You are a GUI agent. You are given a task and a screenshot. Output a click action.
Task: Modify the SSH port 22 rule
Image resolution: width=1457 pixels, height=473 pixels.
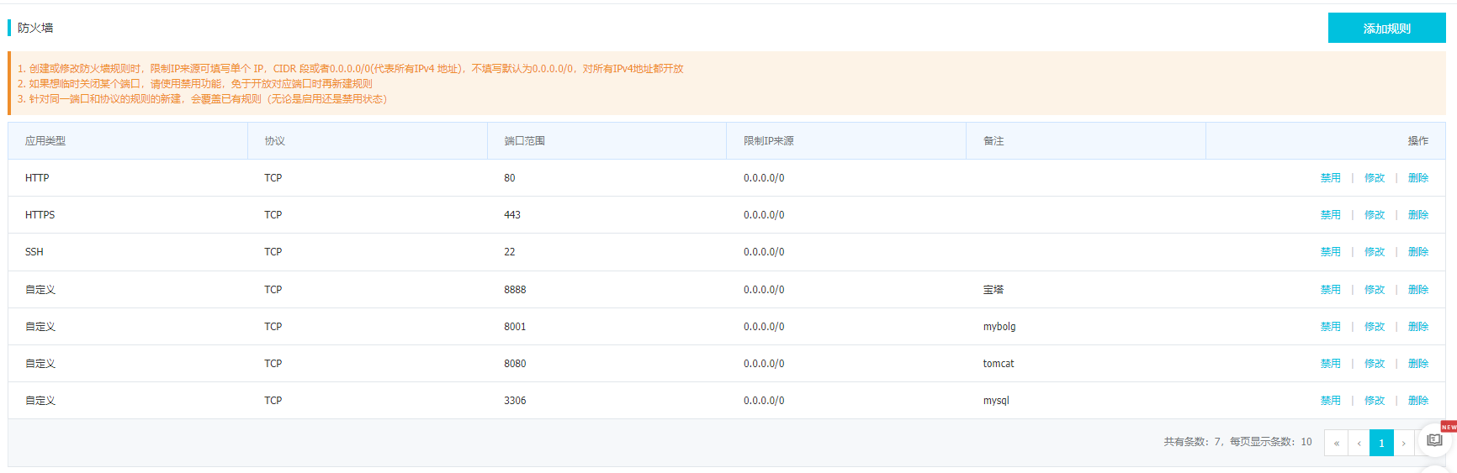coord(1375,252)
